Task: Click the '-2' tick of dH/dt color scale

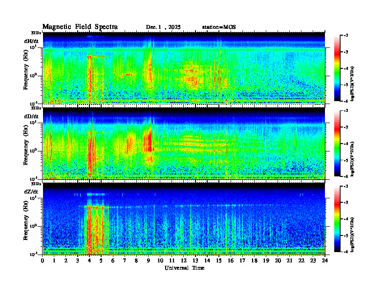Action: 346,36
